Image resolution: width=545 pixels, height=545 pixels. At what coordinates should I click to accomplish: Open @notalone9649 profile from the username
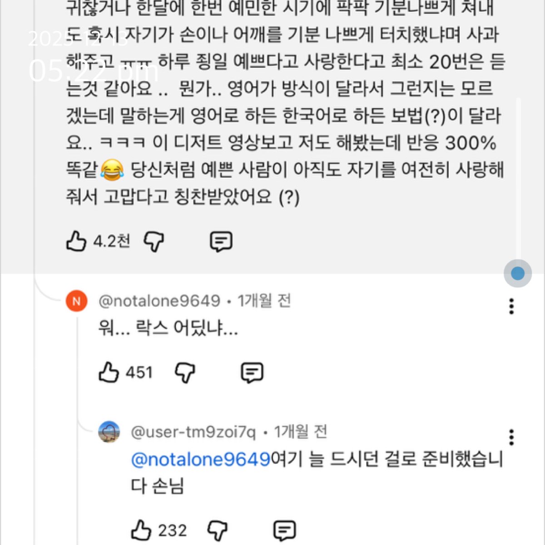[x=159, y=301]
